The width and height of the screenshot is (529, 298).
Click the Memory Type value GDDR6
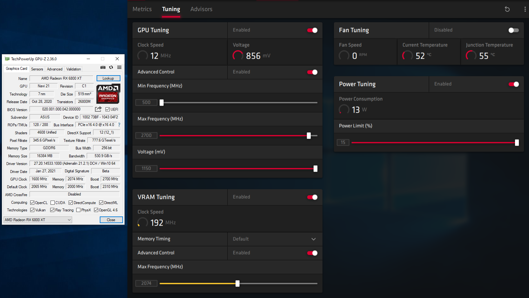(x=49, y=148)
